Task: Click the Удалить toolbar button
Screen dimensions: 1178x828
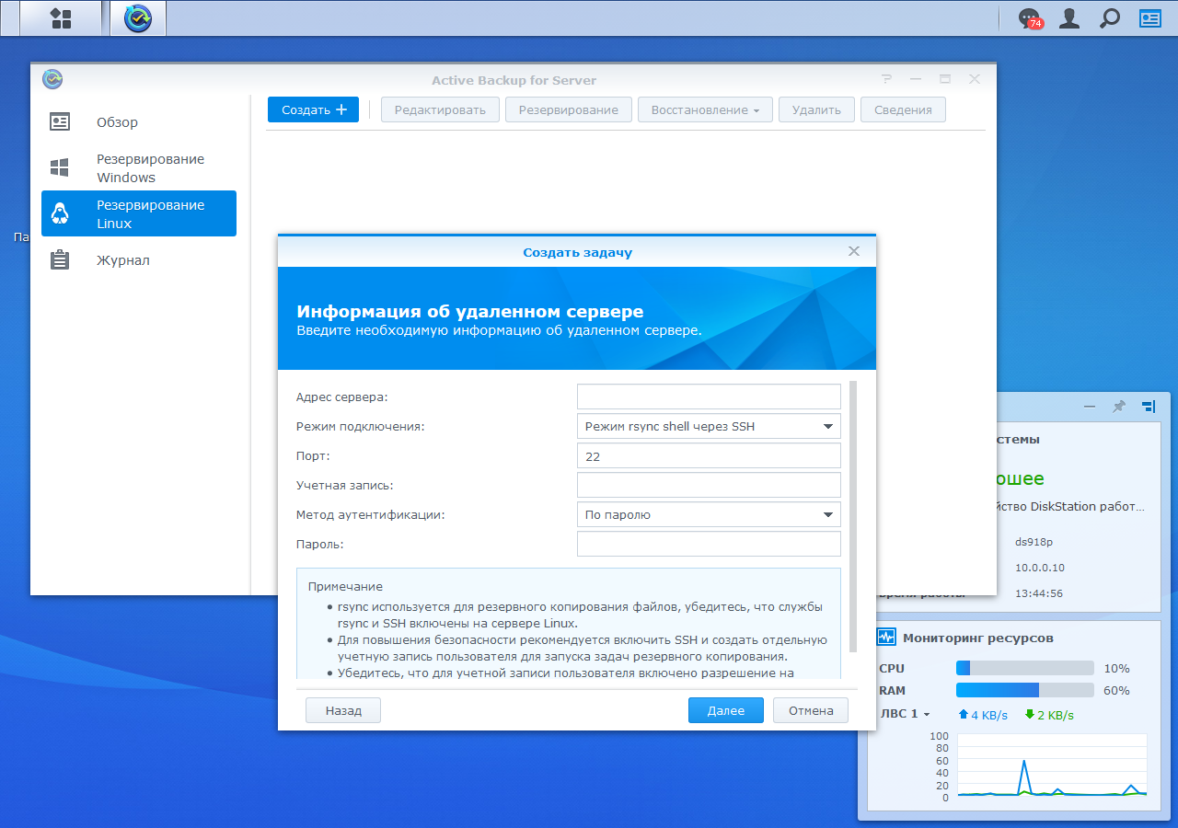Action: pos(816,109)
